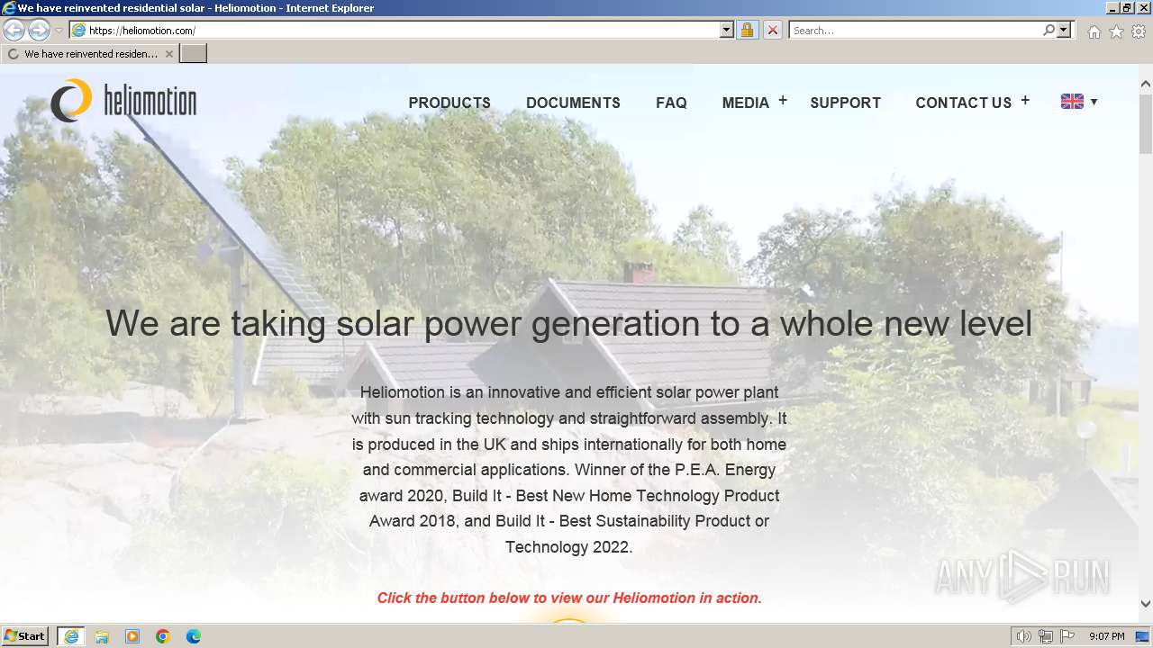Click the show desktop tray icon

point(1141,636)
